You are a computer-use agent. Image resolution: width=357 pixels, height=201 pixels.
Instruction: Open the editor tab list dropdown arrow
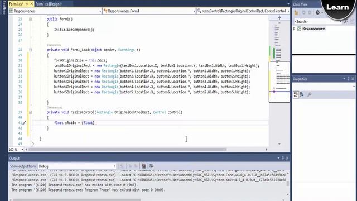point(288,4)
